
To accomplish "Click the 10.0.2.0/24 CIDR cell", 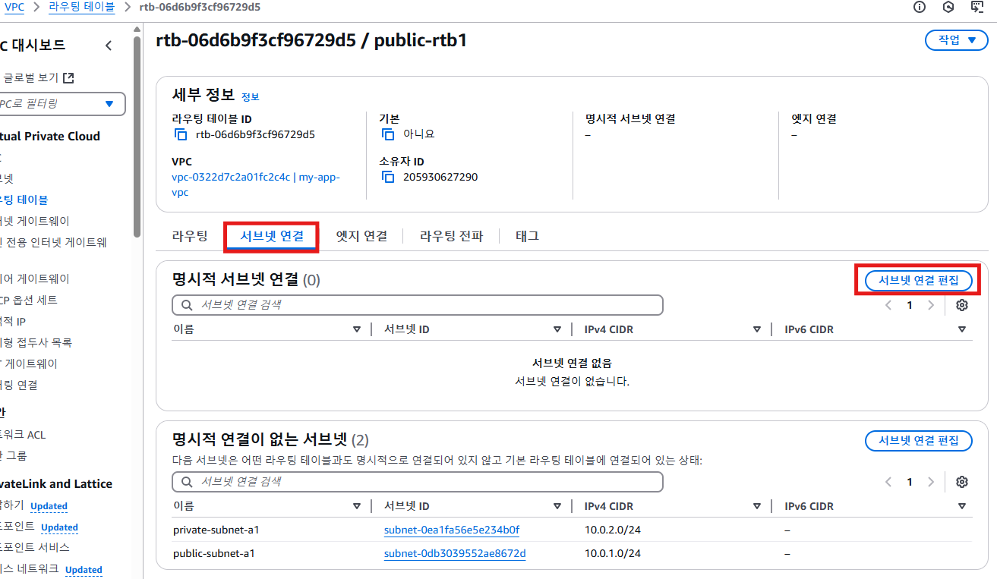I will pyautogui.click(x=613, y=530).
